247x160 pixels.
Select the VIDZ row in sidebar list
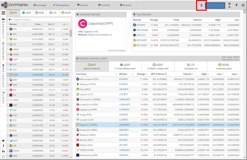tap(38, 115)
